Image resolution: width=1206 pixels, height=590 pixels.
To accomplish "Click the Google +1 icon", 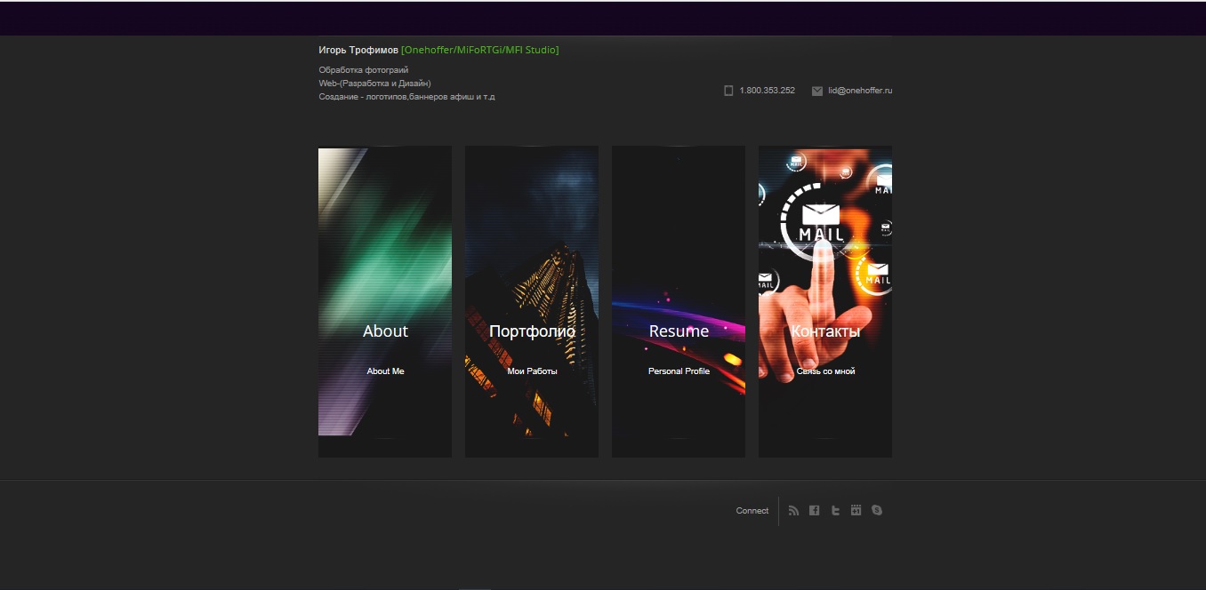I will click(x=856, y=511).
